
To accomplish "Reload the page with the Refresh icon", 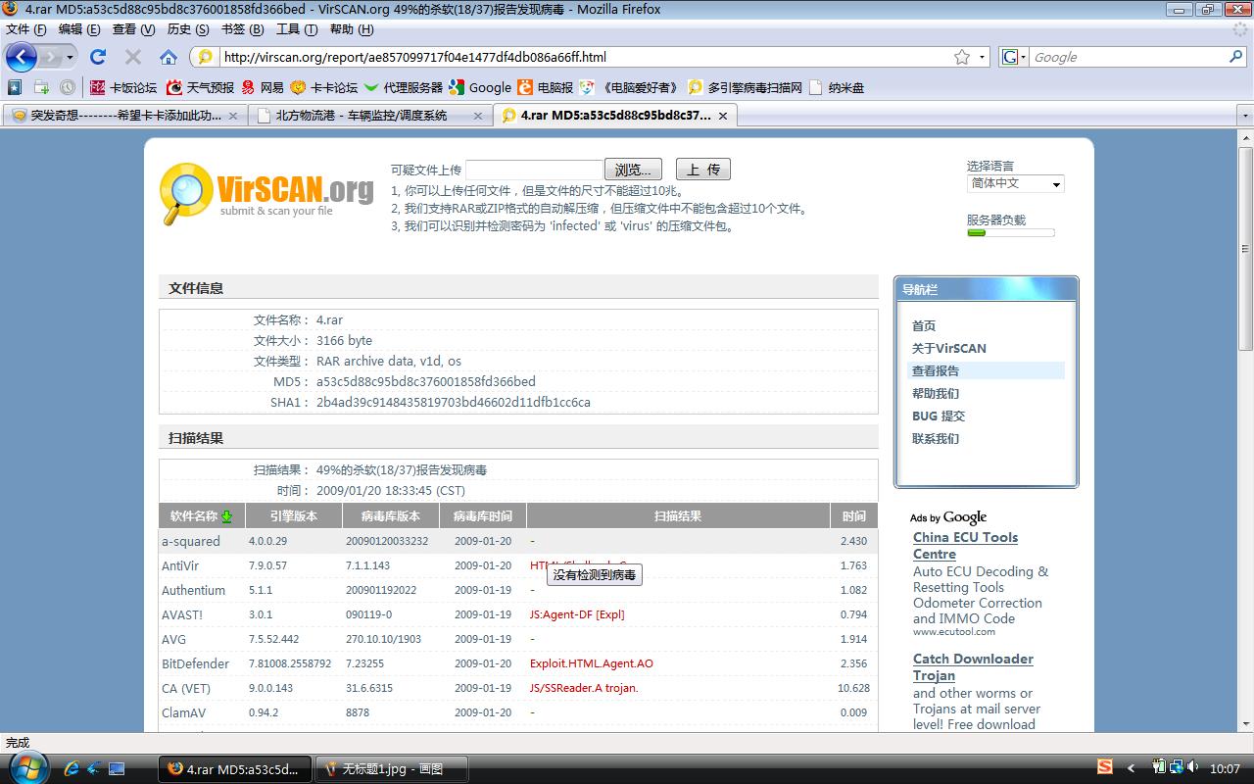I will click(97, 57).
